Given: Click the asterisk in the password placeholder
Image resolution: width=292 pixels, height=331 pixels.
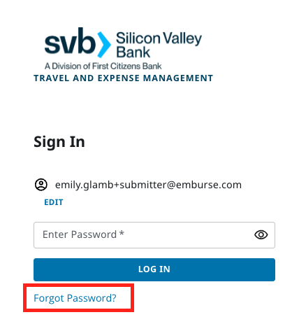Looking at the screenshot, I should tap(122, 234).
